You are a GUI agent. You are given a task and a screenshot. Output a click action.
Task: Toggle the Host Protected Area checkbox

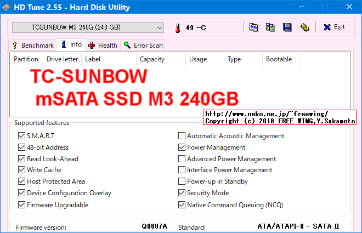pos(22,181)
